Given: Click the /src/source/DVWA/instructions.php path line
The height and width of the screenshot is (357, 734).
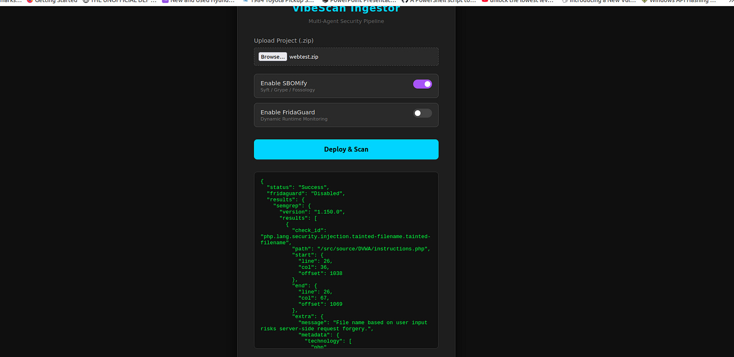Looking at the screenshot, I should [x=361, y=249].
